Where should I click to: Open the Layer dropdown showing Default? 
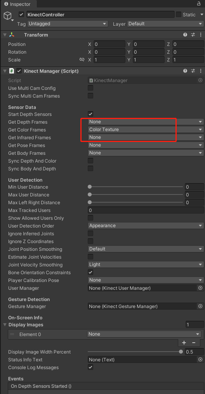pos(166,24)
